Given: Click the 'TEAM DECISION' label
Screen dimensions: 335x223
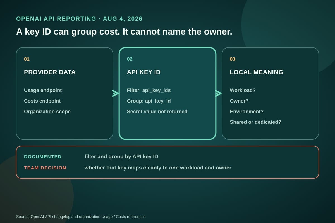Looking at the screenshot, I should 45,168.
